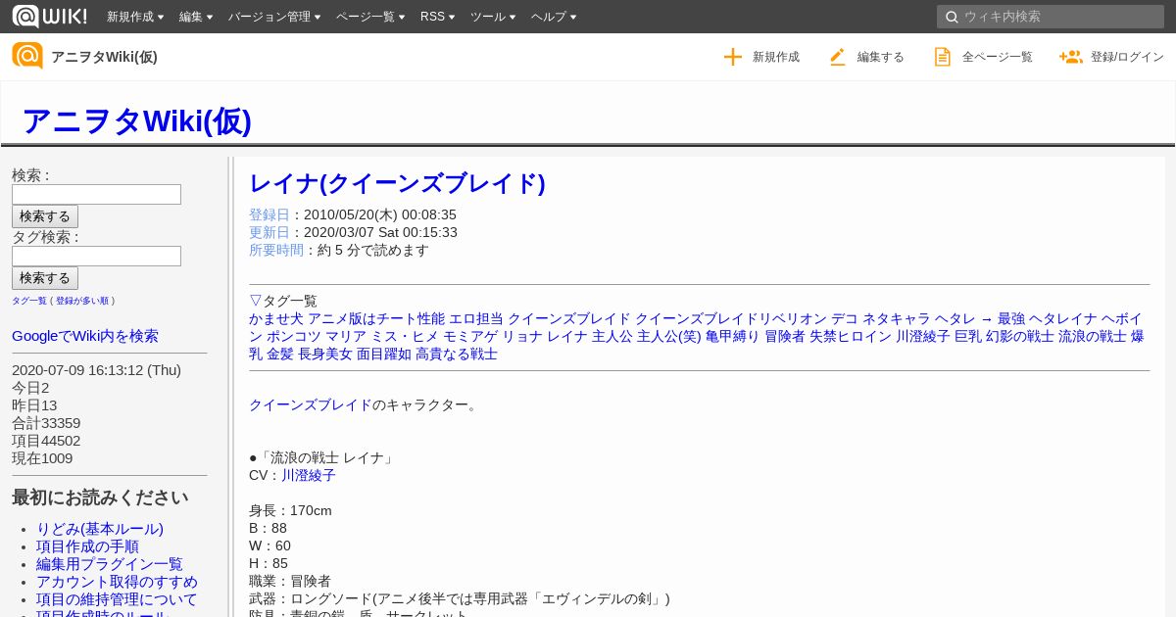The height and width of the screenshot is (617, 1176).
Task: Click the orange @ site icon
Action: point(27,56)
